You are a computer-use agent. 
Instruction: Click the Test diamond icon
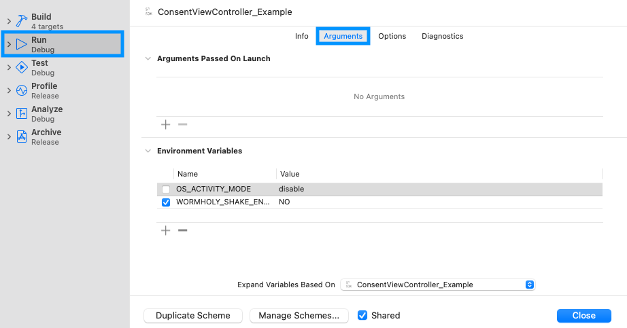tap(22, 67)
